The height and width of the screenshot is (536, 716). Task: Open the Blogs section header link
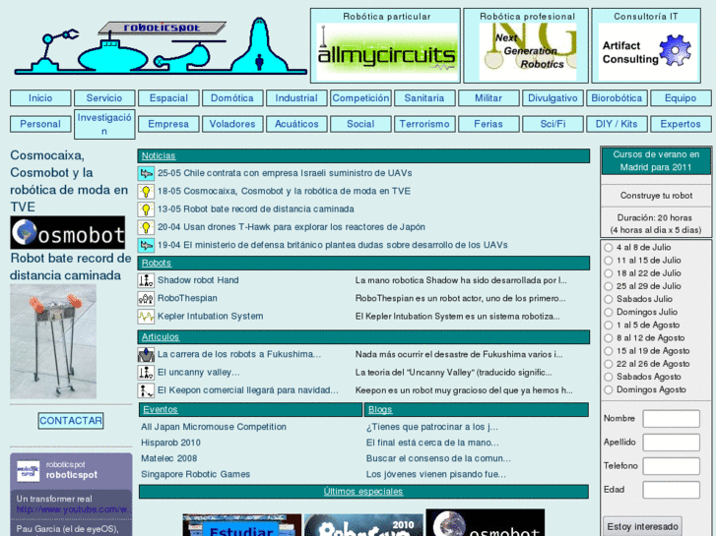380,410
